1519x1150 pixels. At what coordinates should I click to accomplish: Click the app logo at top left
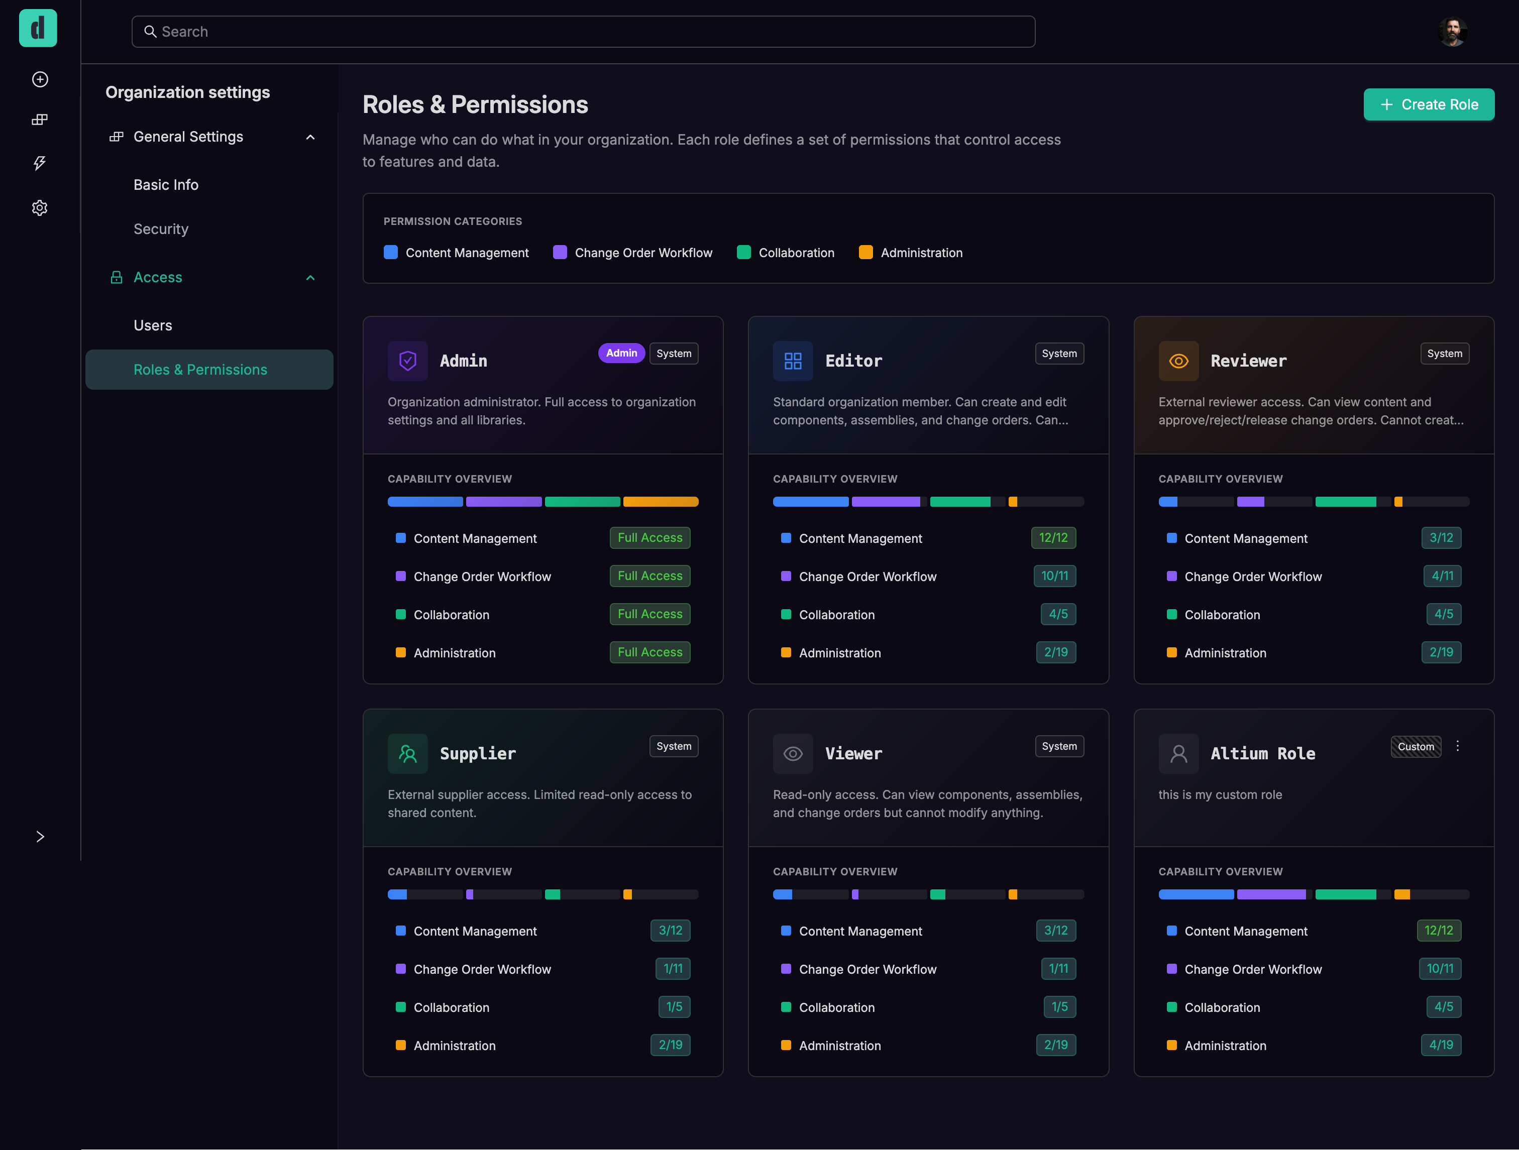[x=38, y=28]
